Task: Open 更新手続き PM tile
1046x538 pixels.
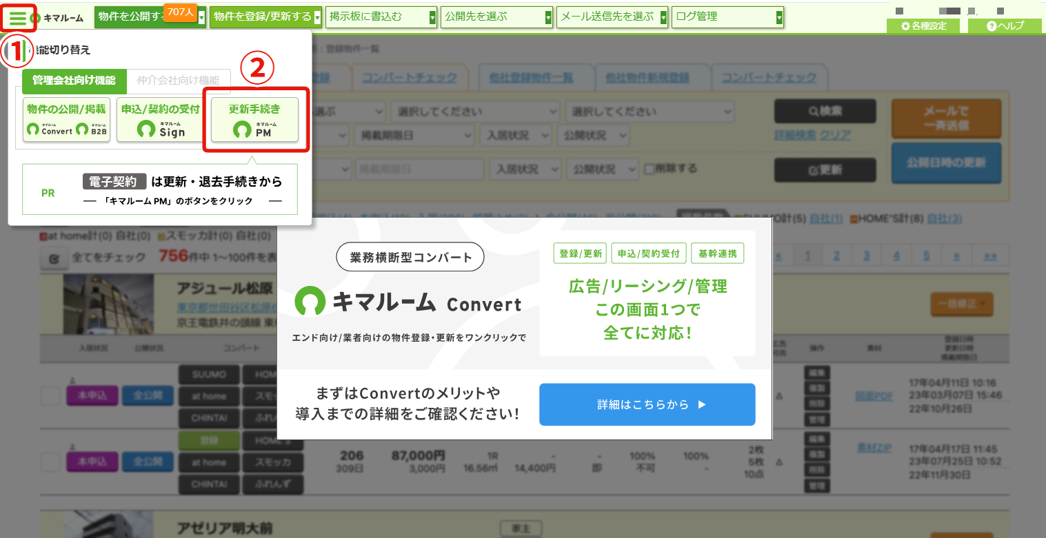Action: (254, 120)
